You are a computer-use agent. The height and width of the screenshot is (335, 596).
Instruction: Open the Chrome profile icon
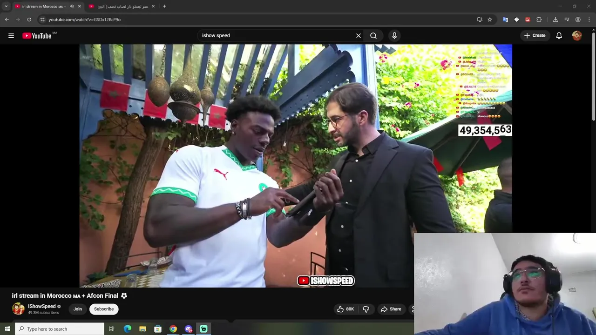tap(578, 20)
